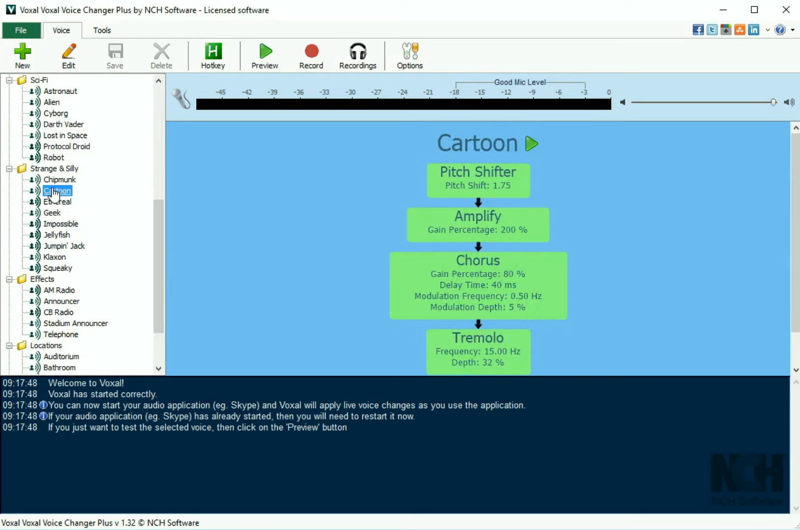Image resolution: width=800 pixels, height=530 pixels.
Task: Select the CB Radio voice
Action: [59, 312]
